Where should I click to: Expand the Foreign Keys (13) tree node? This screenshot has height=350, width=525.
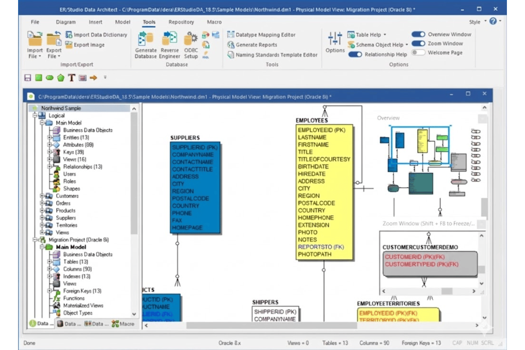pos(49,291)
